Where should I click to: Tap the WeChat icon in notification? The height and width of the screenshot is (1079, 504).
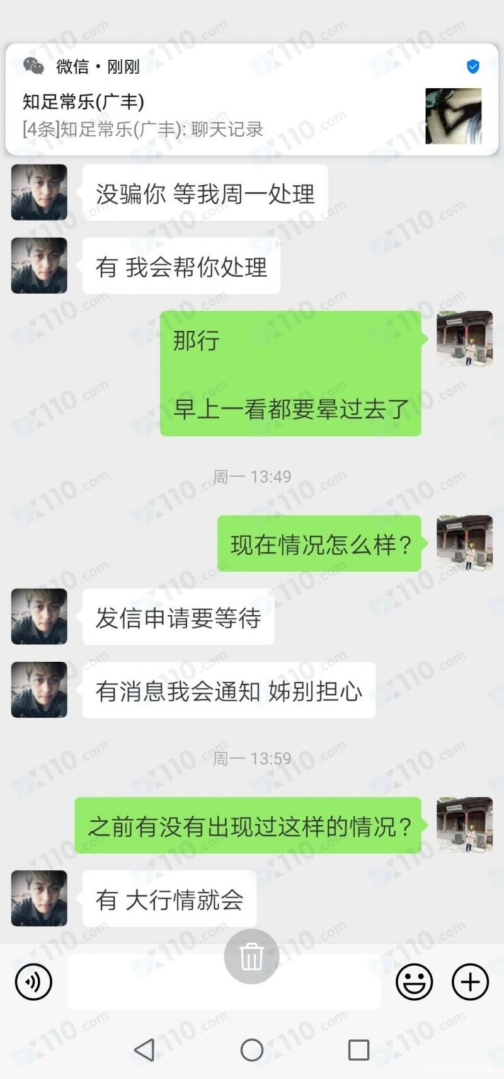coord(33,66)
